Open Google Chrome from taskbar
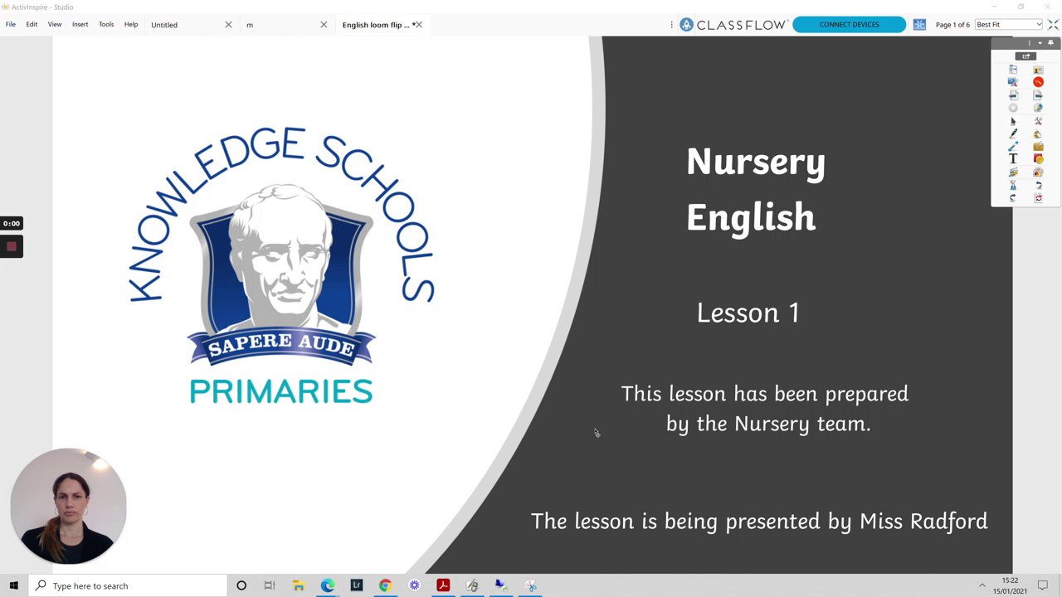1062x597 pixels. click(x=385, y=585)
